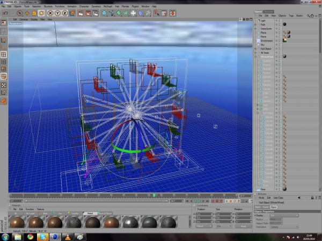This screenshot has height=241, width=322.
Task: Select the shiny chrome material sphere
Action: (130, 222)
